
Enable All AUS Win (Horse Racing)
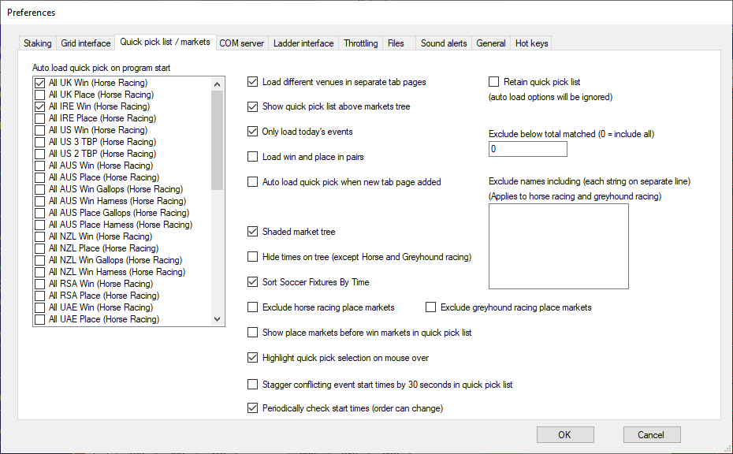point(39,166)
